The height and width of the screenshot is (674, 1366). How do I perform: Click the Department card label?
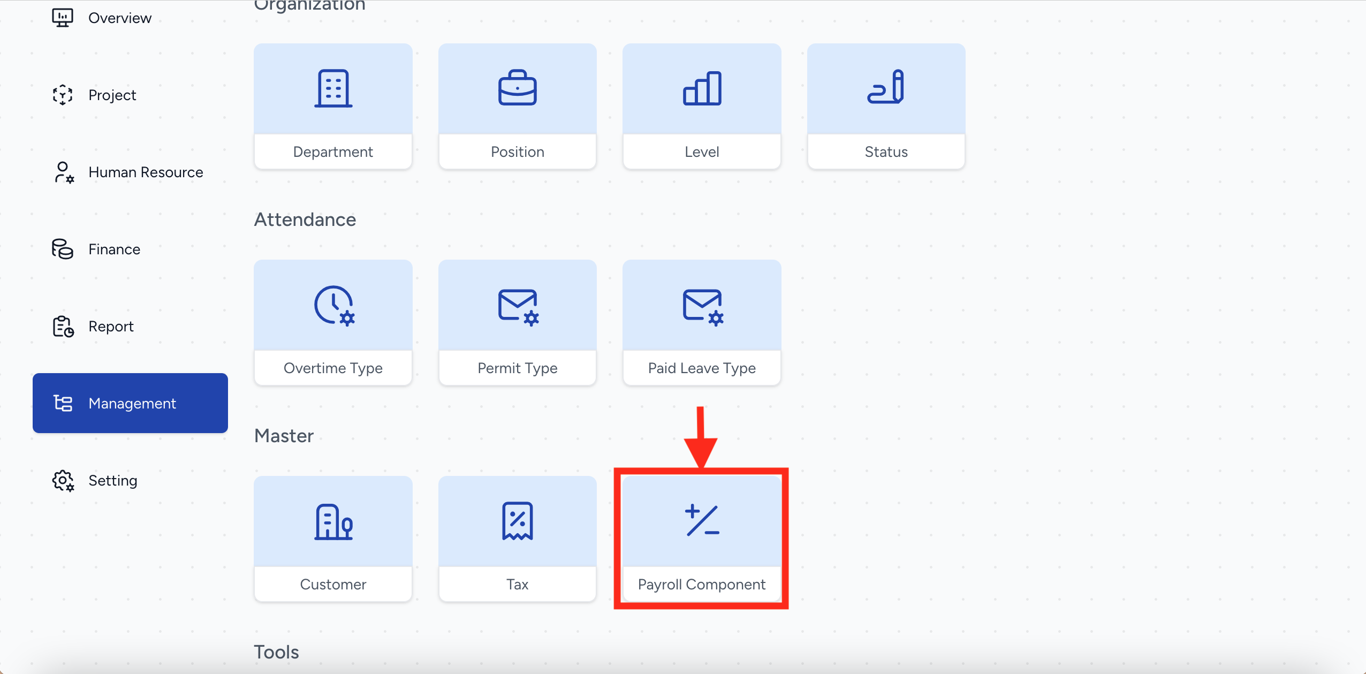coord(333,152)
